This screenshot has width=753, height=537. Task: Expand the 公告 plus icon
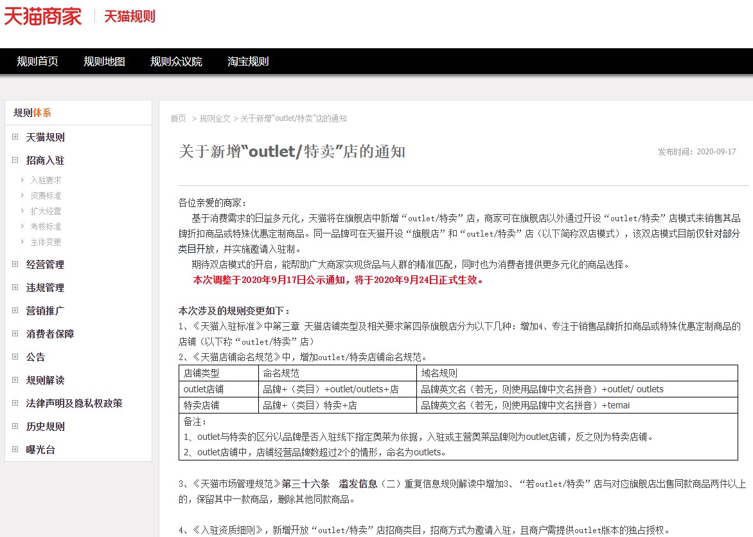(x=15, y=357)
